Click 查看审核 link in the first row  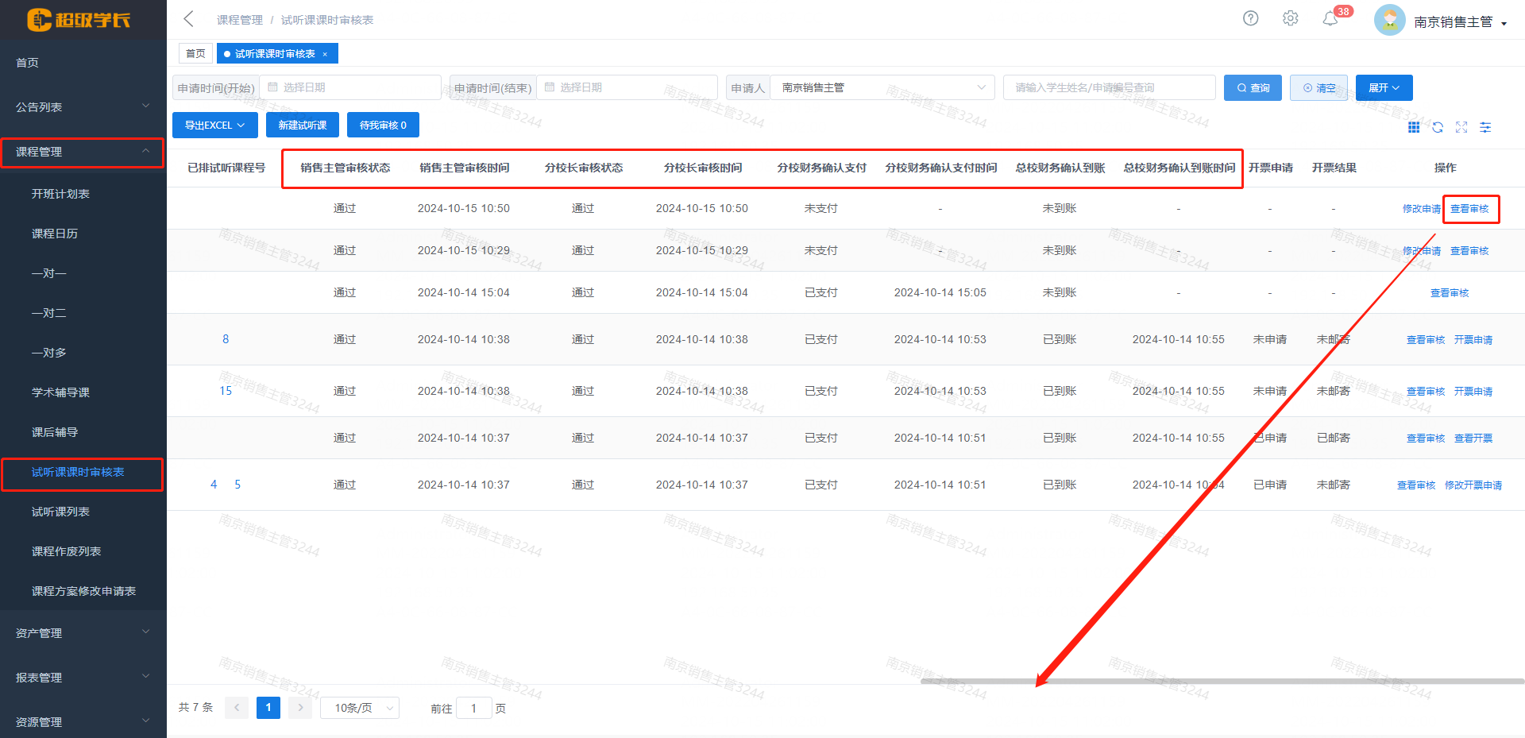coord(1469,209)
